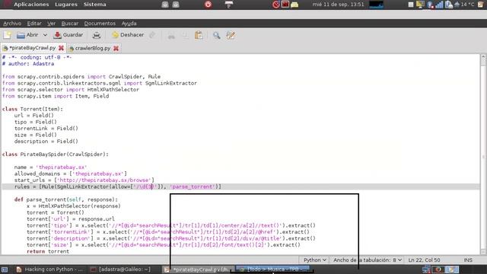The width and height of the screenshot is (487, 274).
Task: Click the red power icon in panel
Action: point(208,5)
